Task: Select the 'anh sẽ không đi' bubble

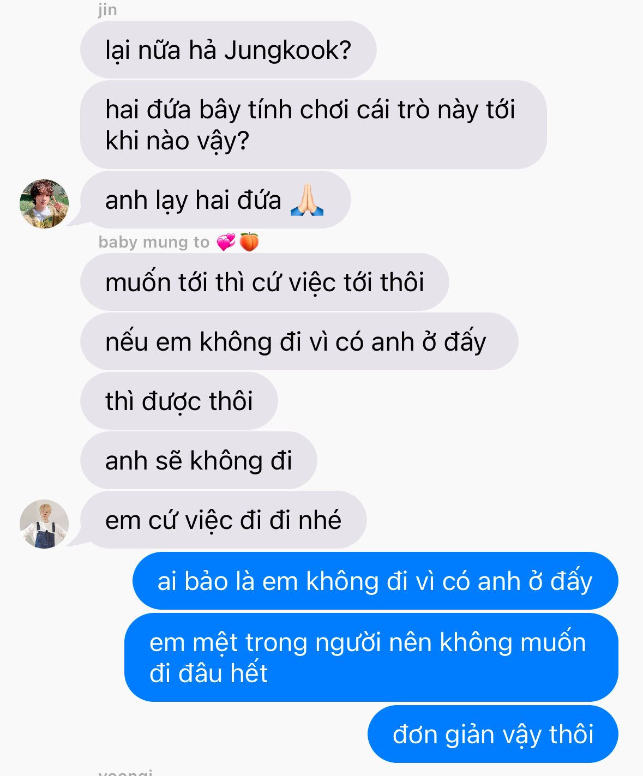Action: 199,460
